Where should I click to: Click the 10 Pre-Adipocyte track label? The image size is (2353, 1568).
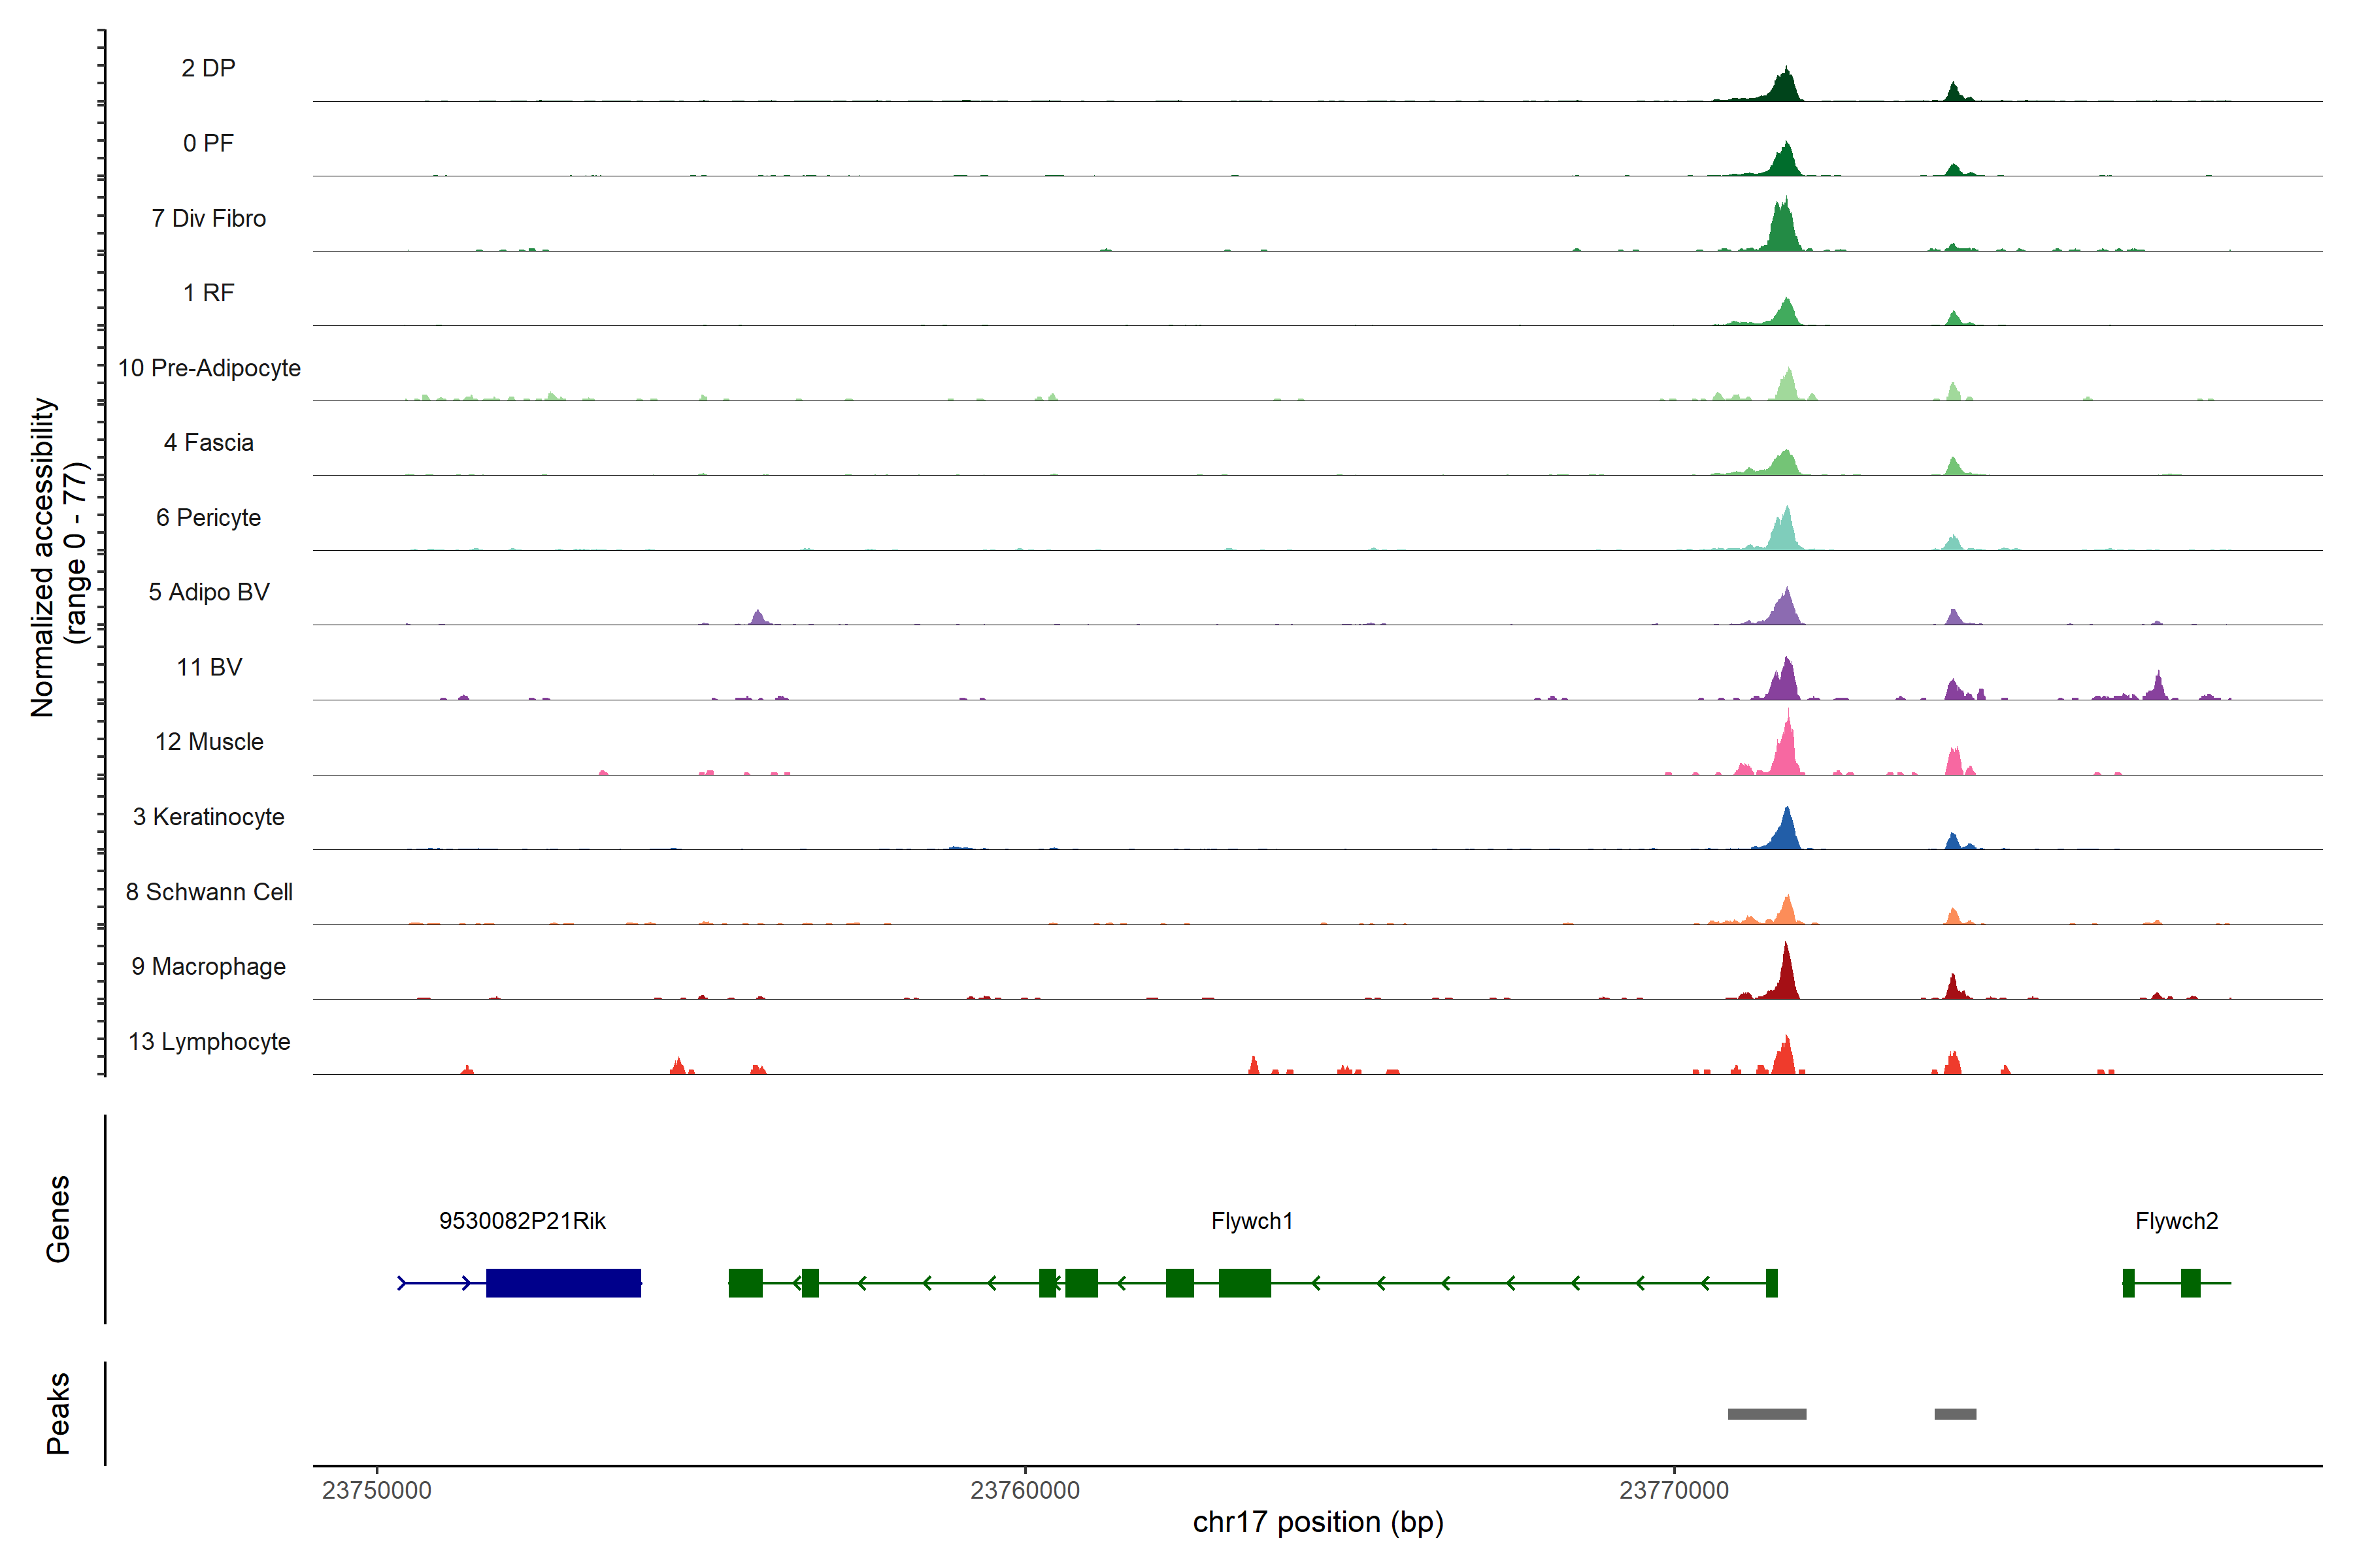(209, 368)
